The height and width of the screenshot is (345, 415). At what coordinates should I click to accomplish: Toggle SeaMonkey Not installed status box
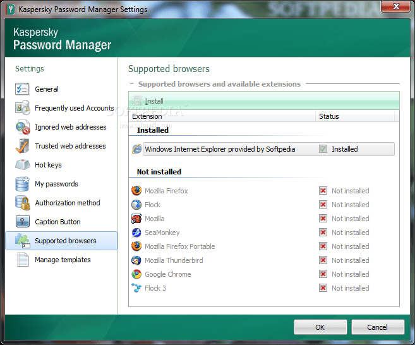(x=323, y=233)
